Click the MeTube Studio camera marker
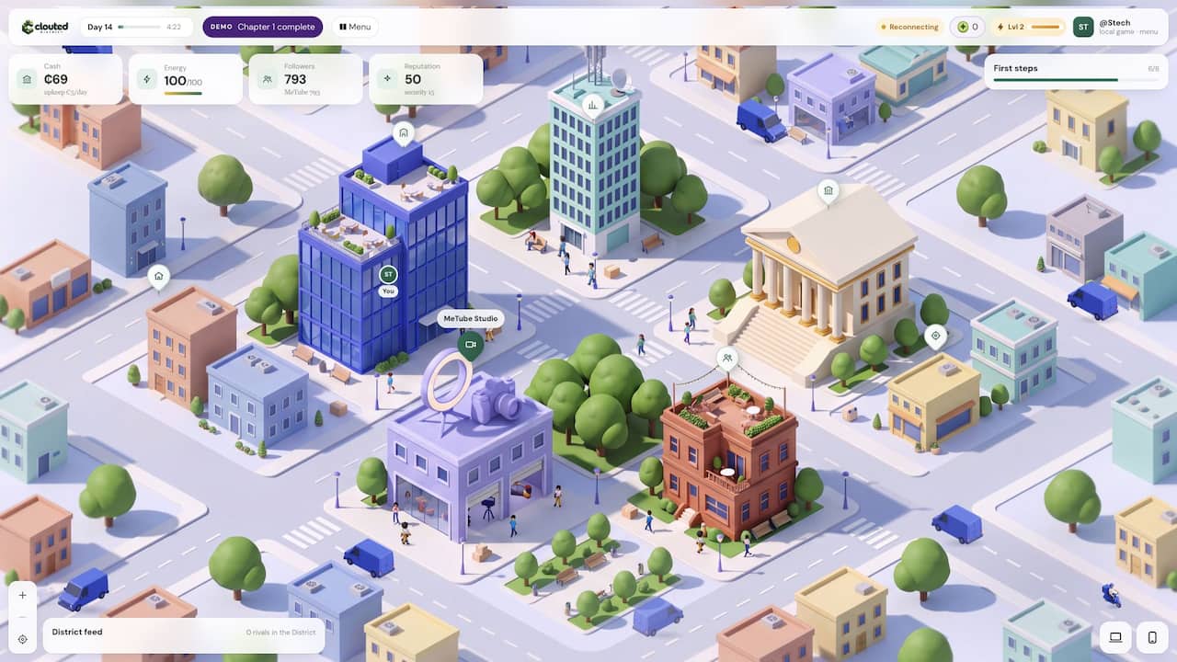 470,345
